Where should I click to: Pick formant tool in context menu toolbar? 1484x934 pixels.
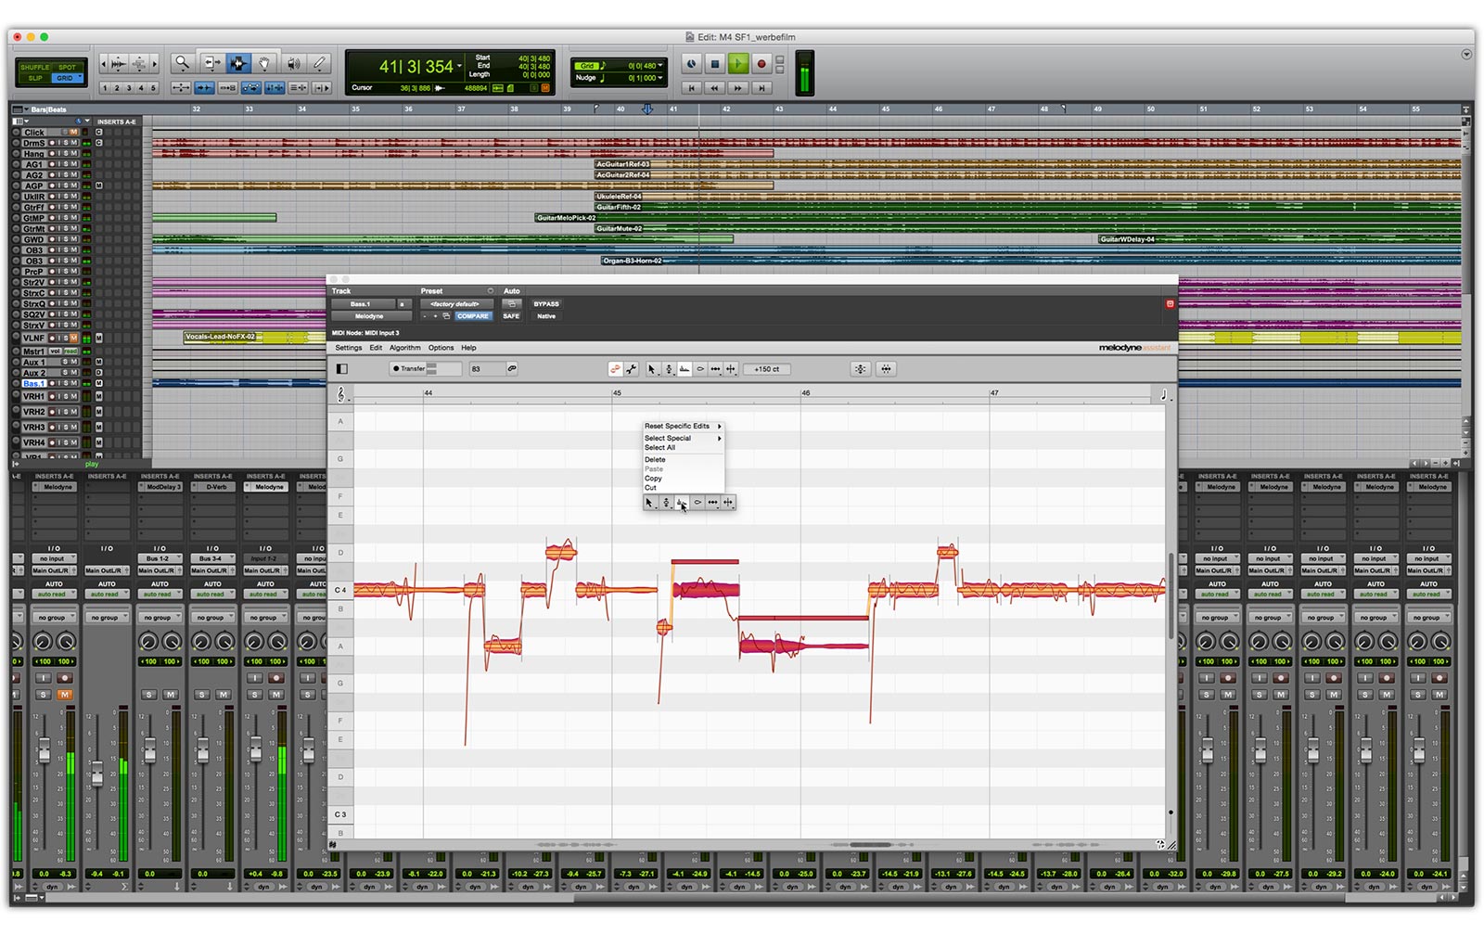682,503
